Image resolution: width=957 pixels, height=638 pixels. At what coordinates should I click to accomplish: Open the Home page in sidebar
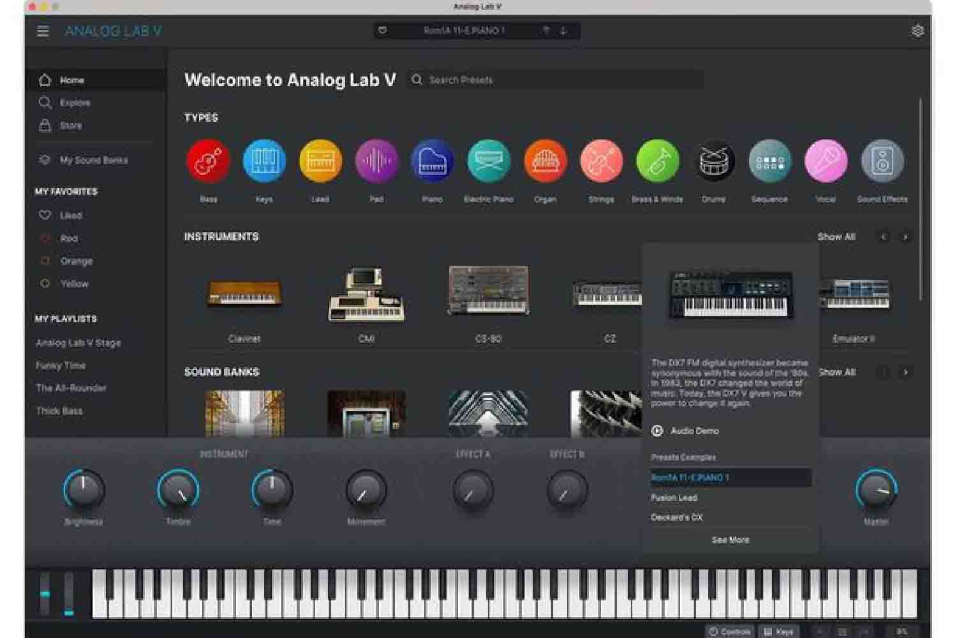(96, 80)
